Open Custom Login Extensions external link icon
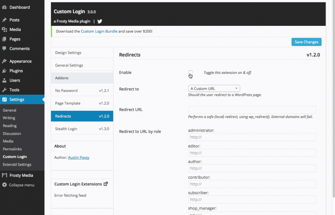Viewport: 335px width, 215px height. [106, 184]
